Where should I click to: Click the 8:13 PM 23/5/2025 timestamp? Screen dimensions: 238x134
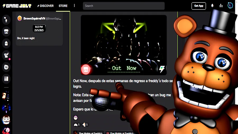tap(39, 28)
